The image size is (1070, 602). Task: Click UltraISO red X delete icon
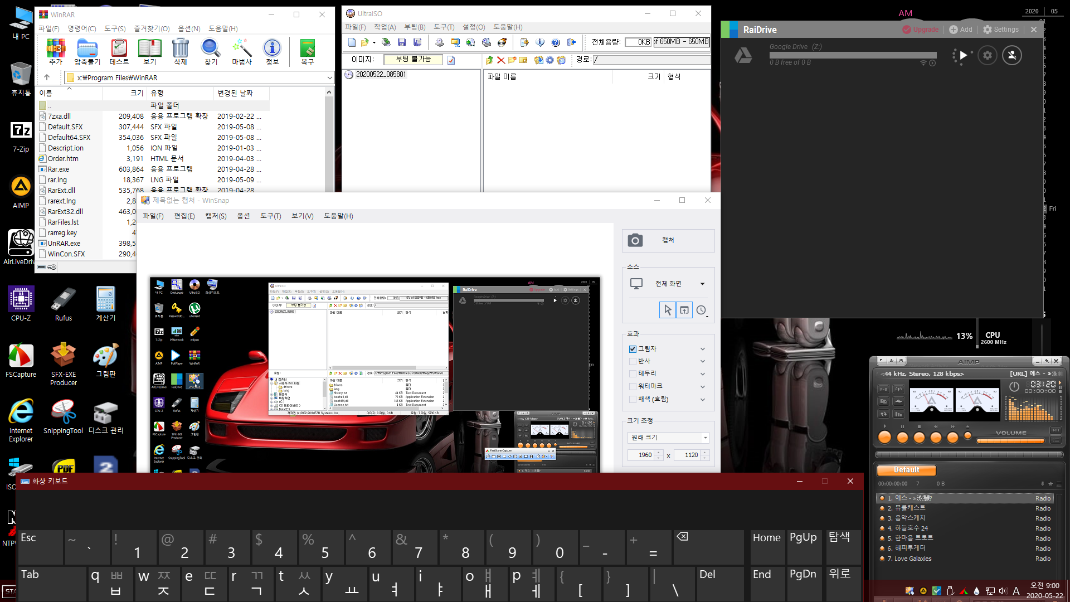(501, 60)
